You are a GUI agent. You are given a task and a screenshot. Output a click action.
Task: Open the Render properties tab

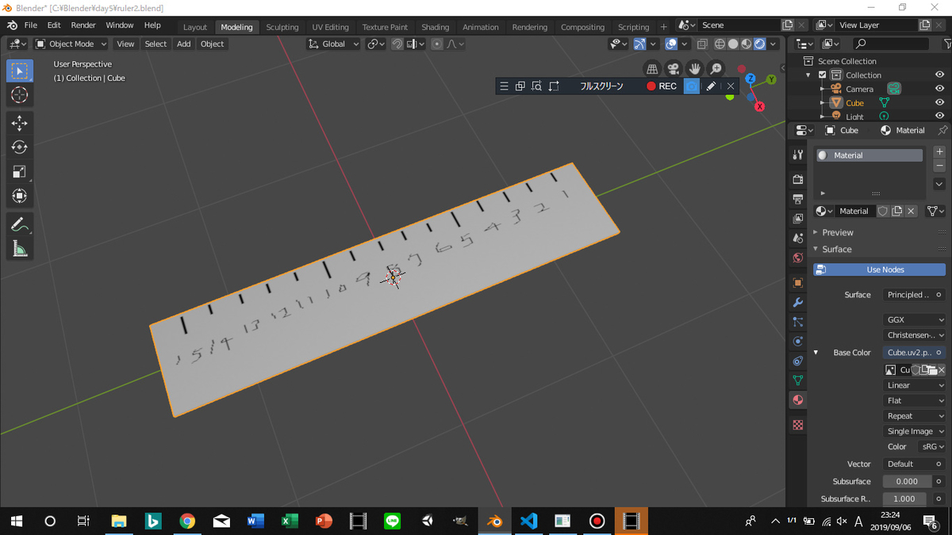point(798,180)
